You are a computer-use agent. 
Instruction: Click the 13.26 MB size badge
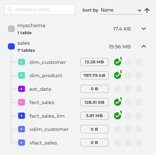tap(94, 62)
